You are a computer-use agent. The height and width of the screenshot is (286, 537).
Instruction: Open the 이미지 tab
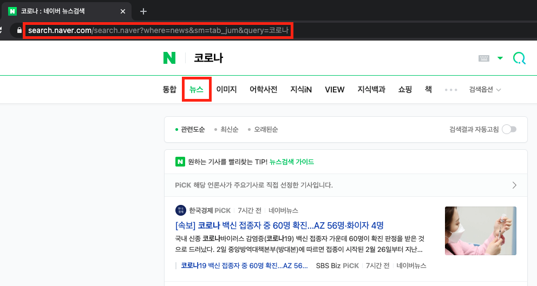coord(226,89)
